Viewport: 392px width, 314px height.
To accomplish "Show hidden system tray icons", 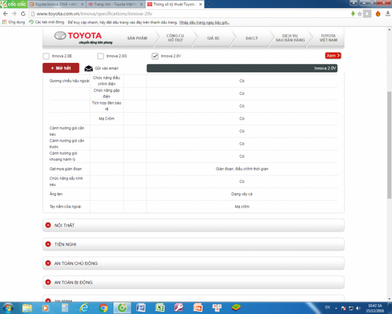I will 336,308.
